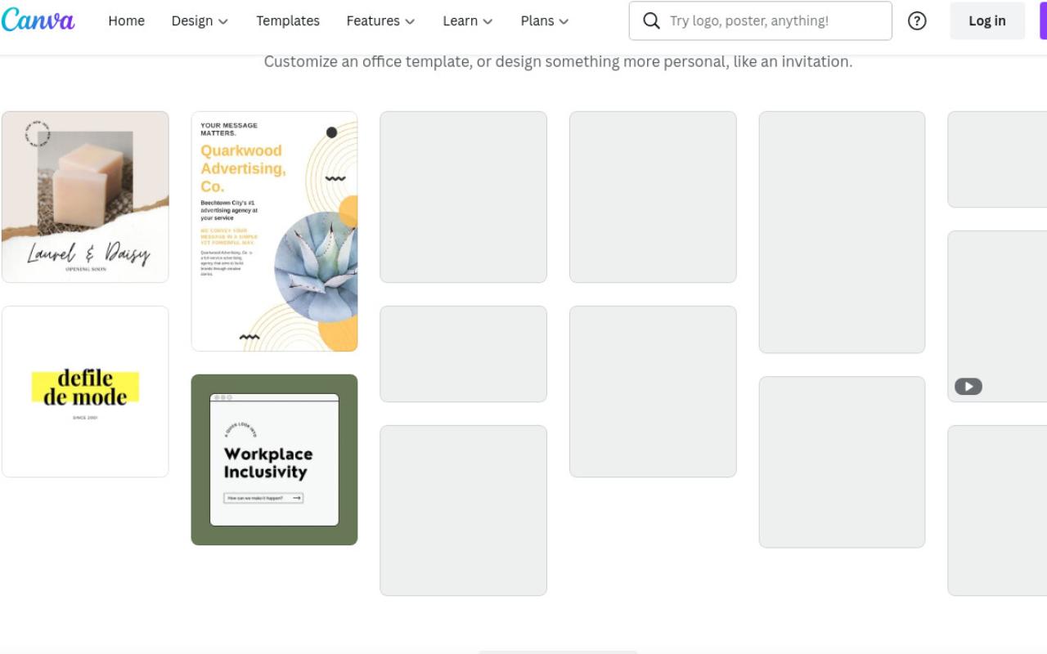The image size is (1047, 654).
Task: Focus the 'Try logo, poster, anything!' search field
Action: click(x=761, y=21)
